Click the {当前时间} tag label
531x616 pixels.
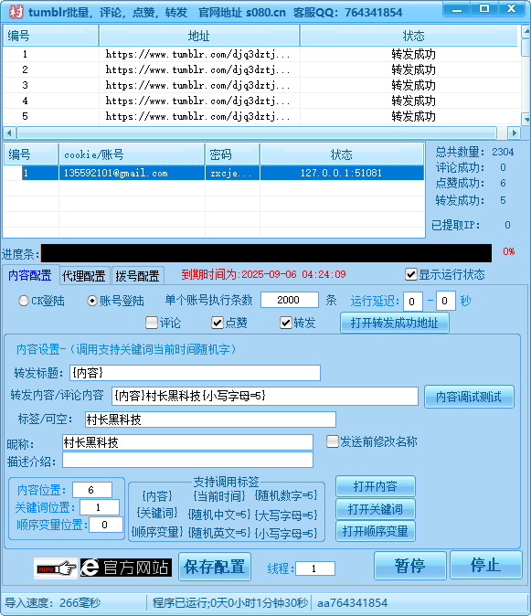coord(219,496)
